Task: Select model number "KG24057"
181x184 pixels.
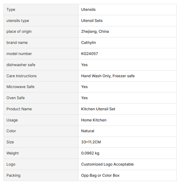Action: coord(89,54)
